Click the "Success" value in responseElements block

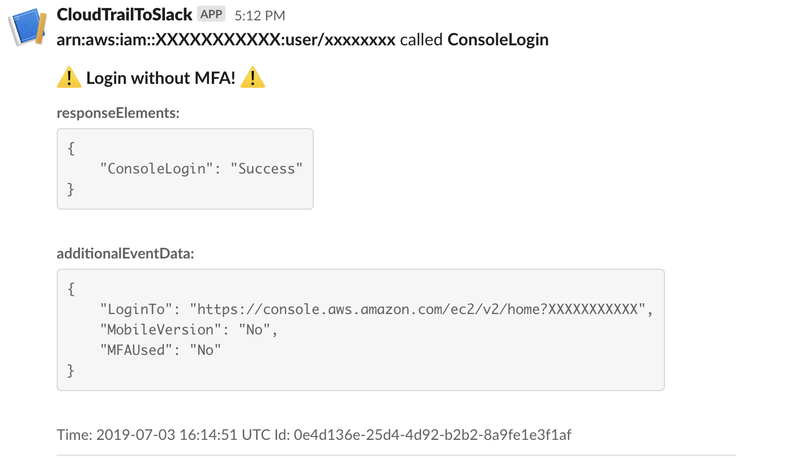pyautogui.click(x=267, y=168)
